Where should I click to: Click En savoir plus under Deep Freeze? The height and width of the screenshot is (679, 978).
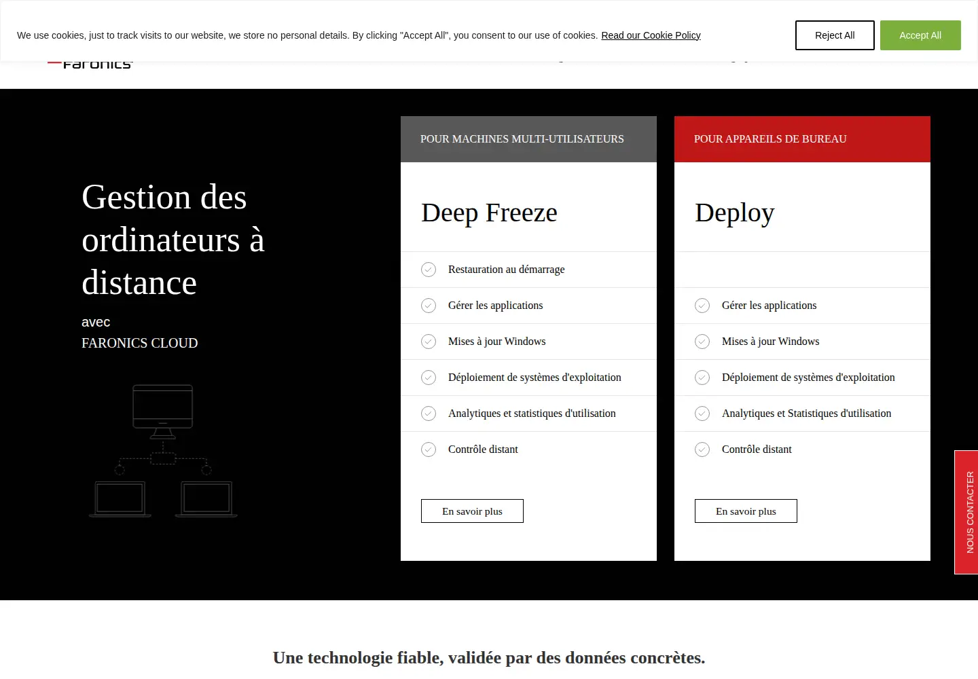[x=472, y=511]
